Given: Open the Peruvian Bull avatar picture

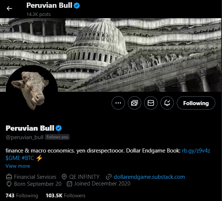Looking at the screenshot, I should [32, 91].
